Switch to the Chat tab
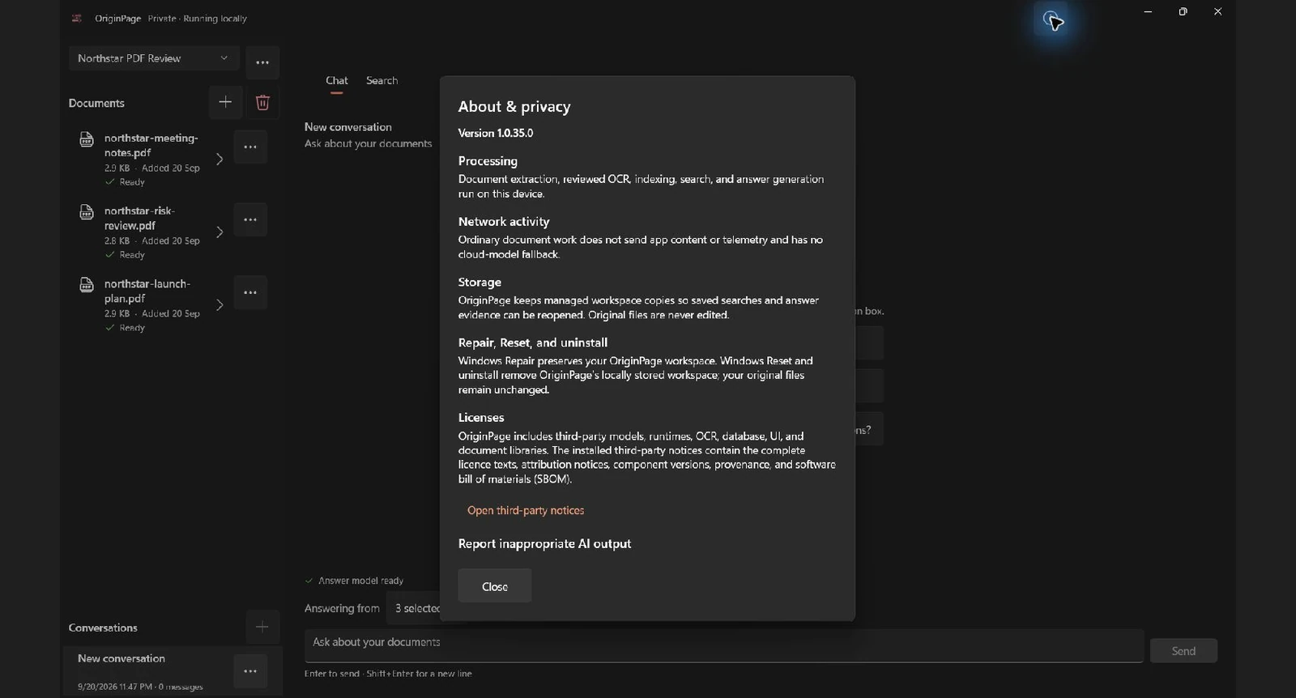This screenshot has height=698, width=1296. 337,81
